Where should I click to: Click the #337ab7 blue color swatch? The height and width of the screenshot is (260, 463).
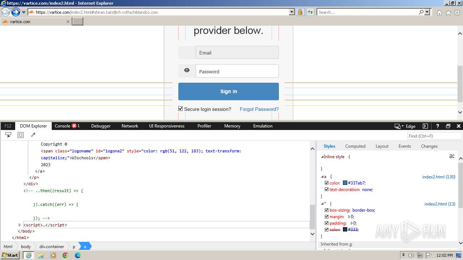pos(345,183)
